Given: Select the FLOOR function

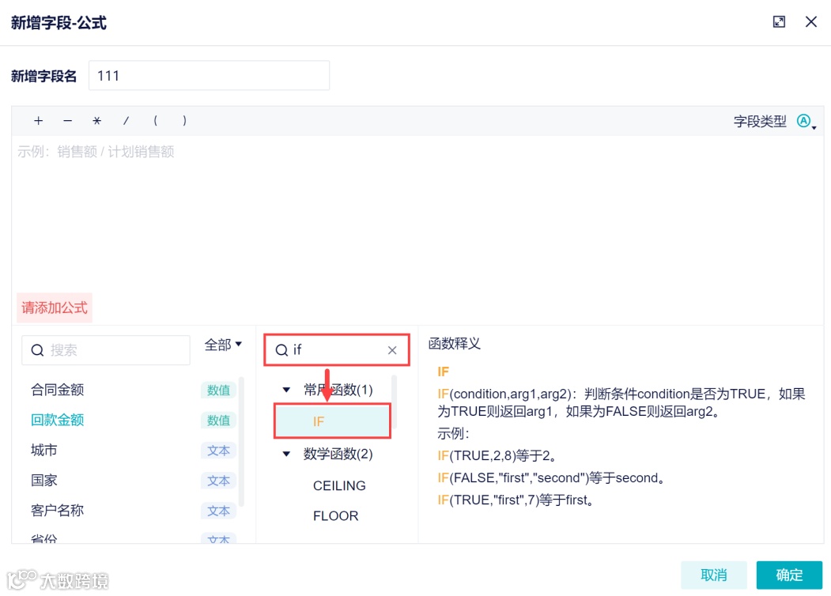Looking at the screenshot, I should coord(336,515).
